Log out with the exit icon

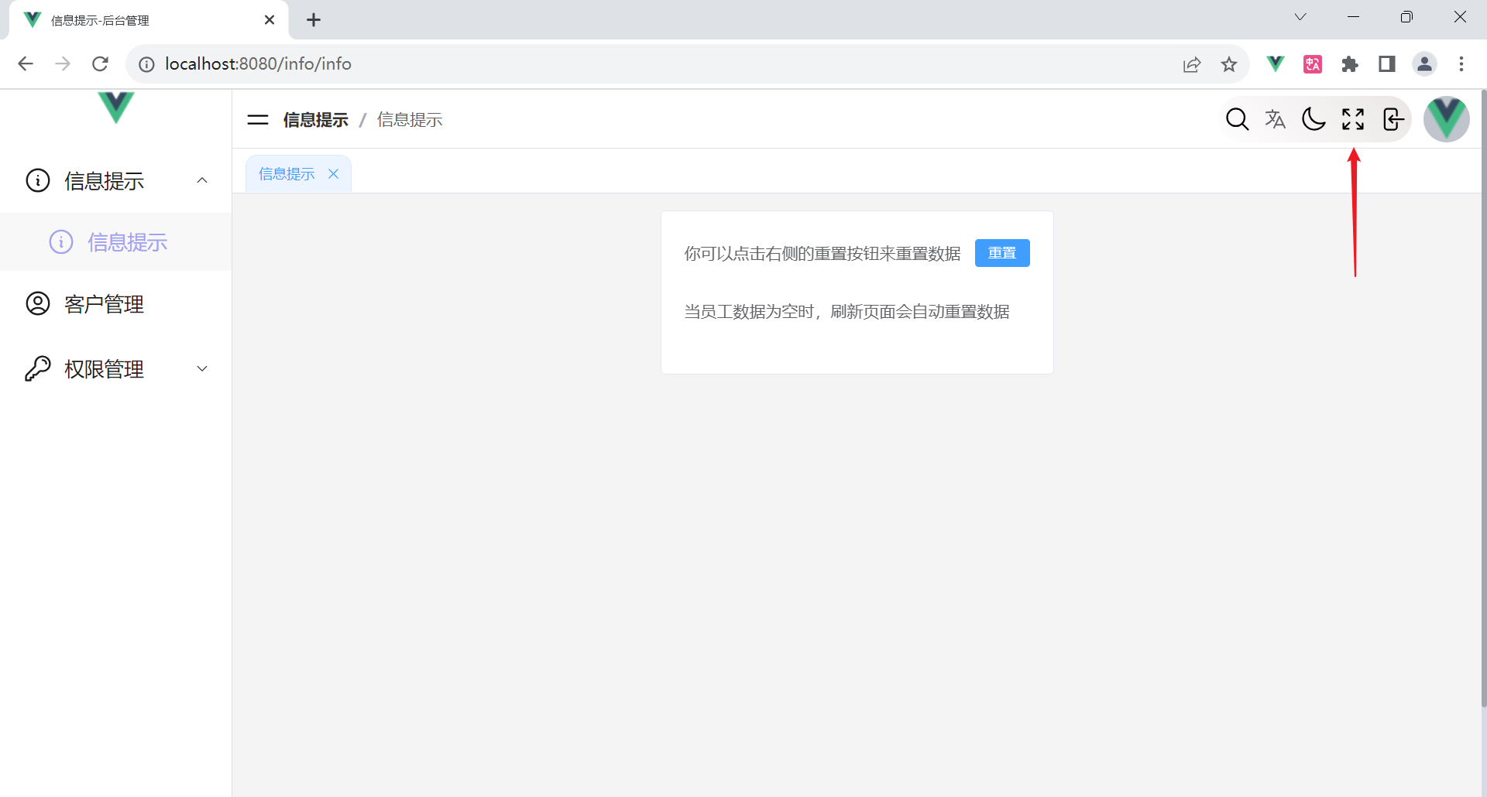[1393, 119]
